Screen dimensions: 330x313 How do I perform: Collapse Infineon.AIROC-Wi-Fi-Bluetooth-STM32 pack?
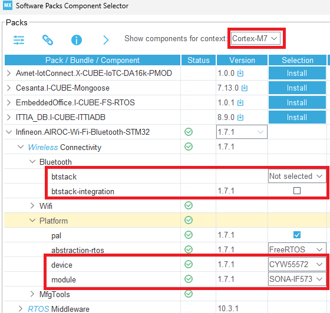(x=9, y=132)
